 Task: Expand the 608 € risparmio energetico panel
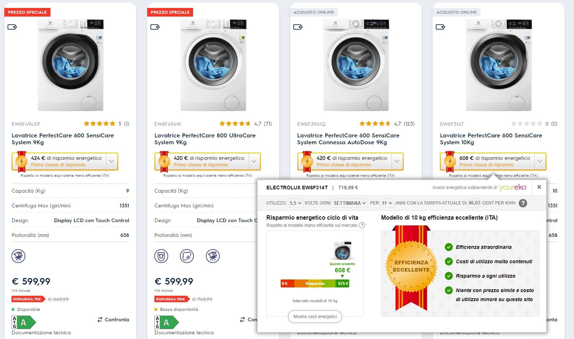(540, 161)
